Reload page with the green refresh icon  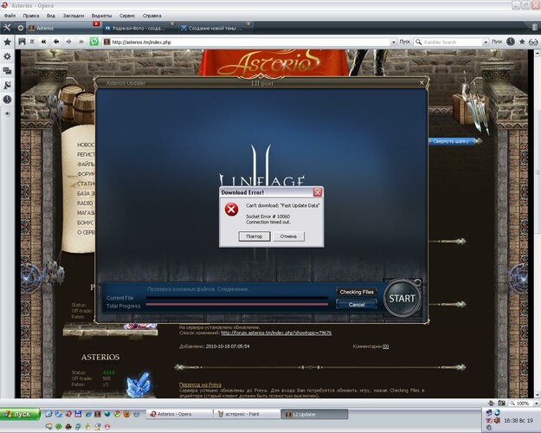[x=93, y=42]
